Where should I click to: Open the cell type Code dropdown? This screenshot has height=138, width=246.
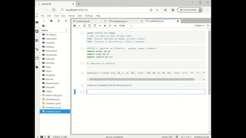click(x=126, y=26)
